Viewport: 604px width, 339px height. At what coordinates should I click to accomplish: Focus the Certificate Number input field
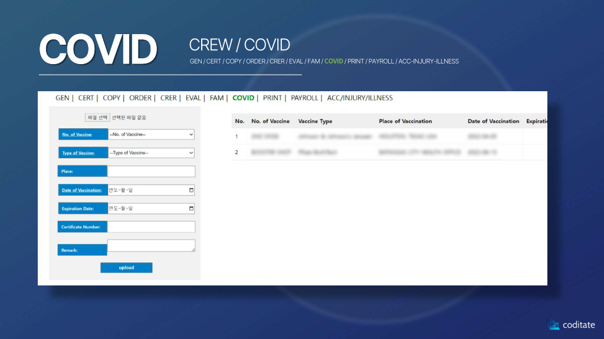coord(151,227)
